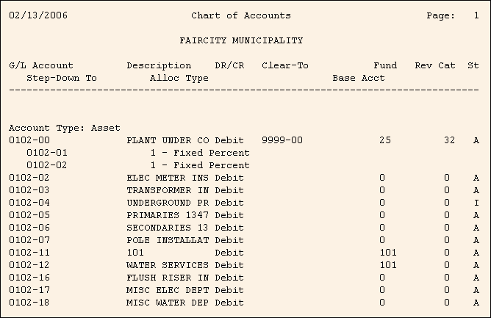This screenshot has height=318, width=491.
Task: Click the Clear-To value 9999-00
Action: click(282, 140)
